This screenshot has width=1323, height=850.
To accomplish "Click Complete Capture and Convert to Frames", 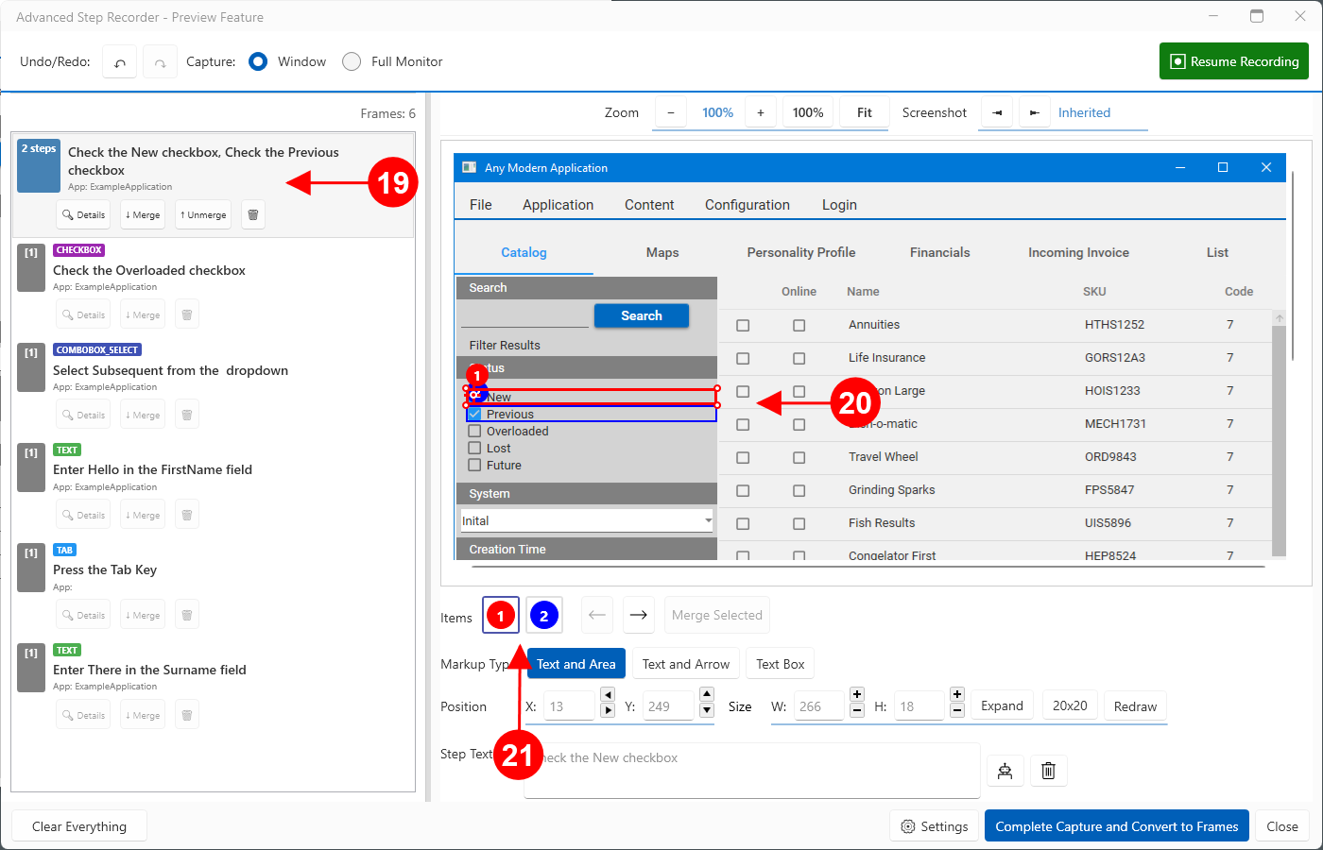I will point(1116,826).
